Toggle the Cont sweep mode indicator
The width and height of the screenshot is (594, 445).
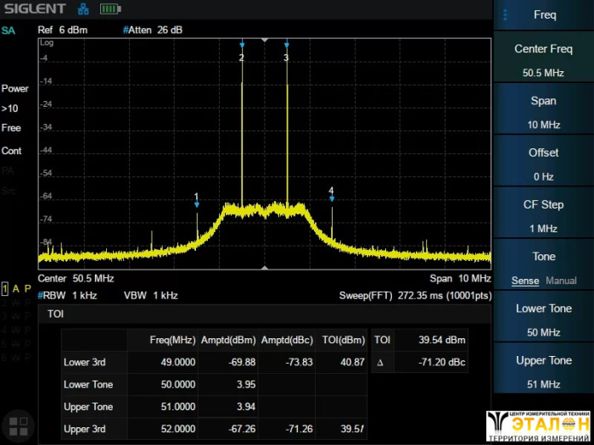click(x=12, y=151)
